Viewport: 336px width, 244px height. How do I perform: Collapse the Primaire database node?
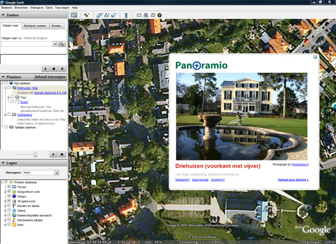(x=2, y=182)
